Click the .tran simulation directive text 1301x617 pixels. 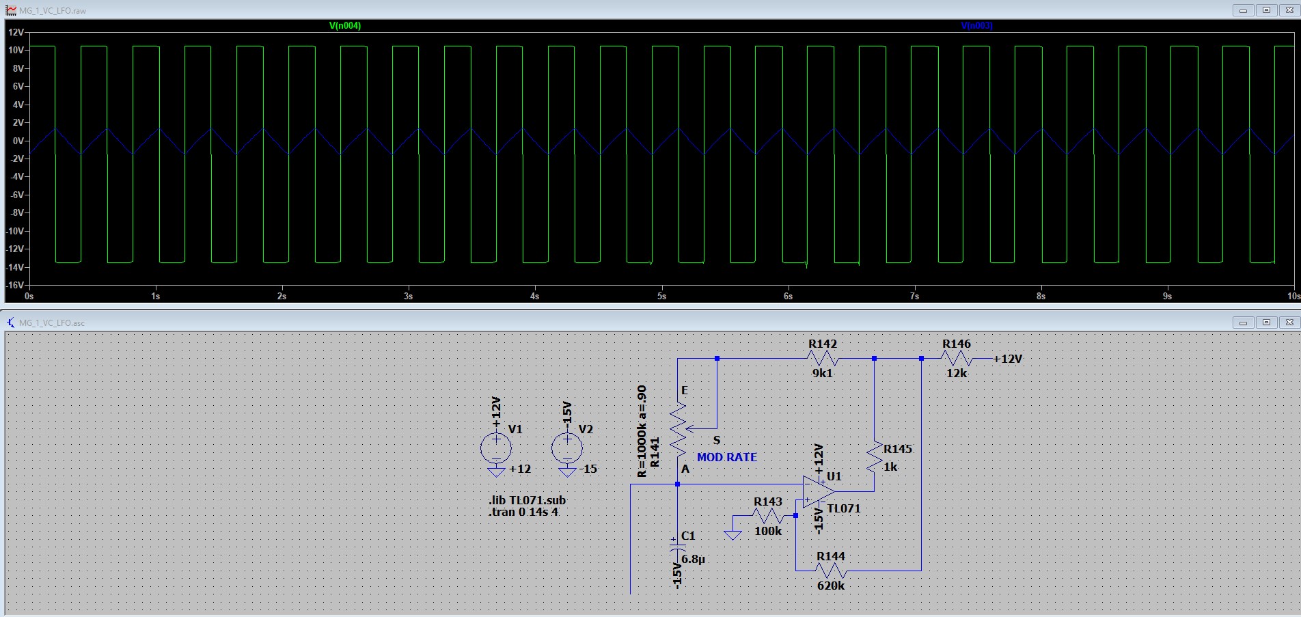pyautogui.click(x=523, y=512)
